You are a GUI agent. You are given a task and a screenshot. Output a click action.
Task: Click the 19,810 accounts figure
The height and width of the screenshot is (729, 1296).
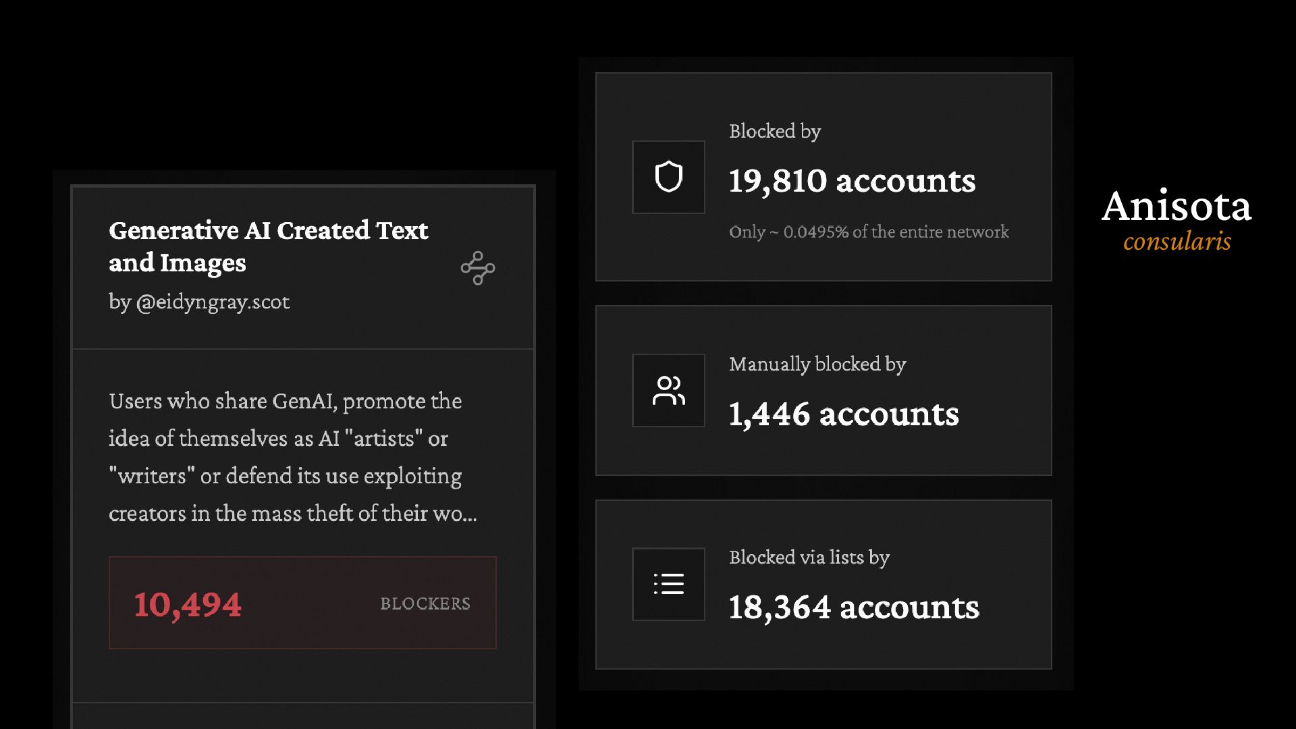click(852, 181)
